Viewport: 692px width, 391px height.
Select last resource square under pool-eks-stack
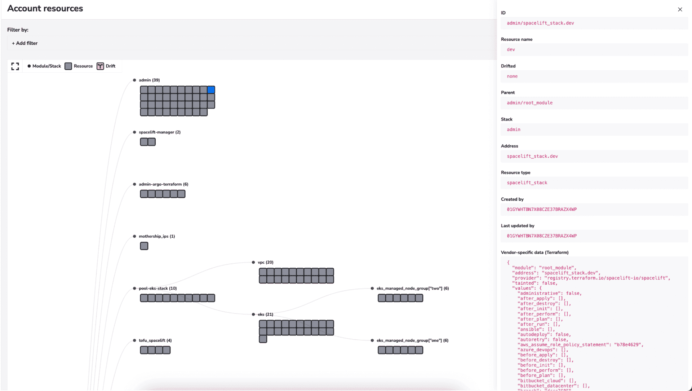tap(211, 298)
